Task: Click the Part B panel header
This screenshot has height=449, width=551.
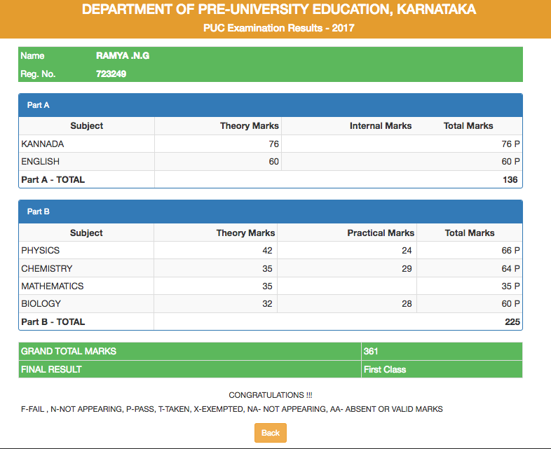Action: coord(271,212)
